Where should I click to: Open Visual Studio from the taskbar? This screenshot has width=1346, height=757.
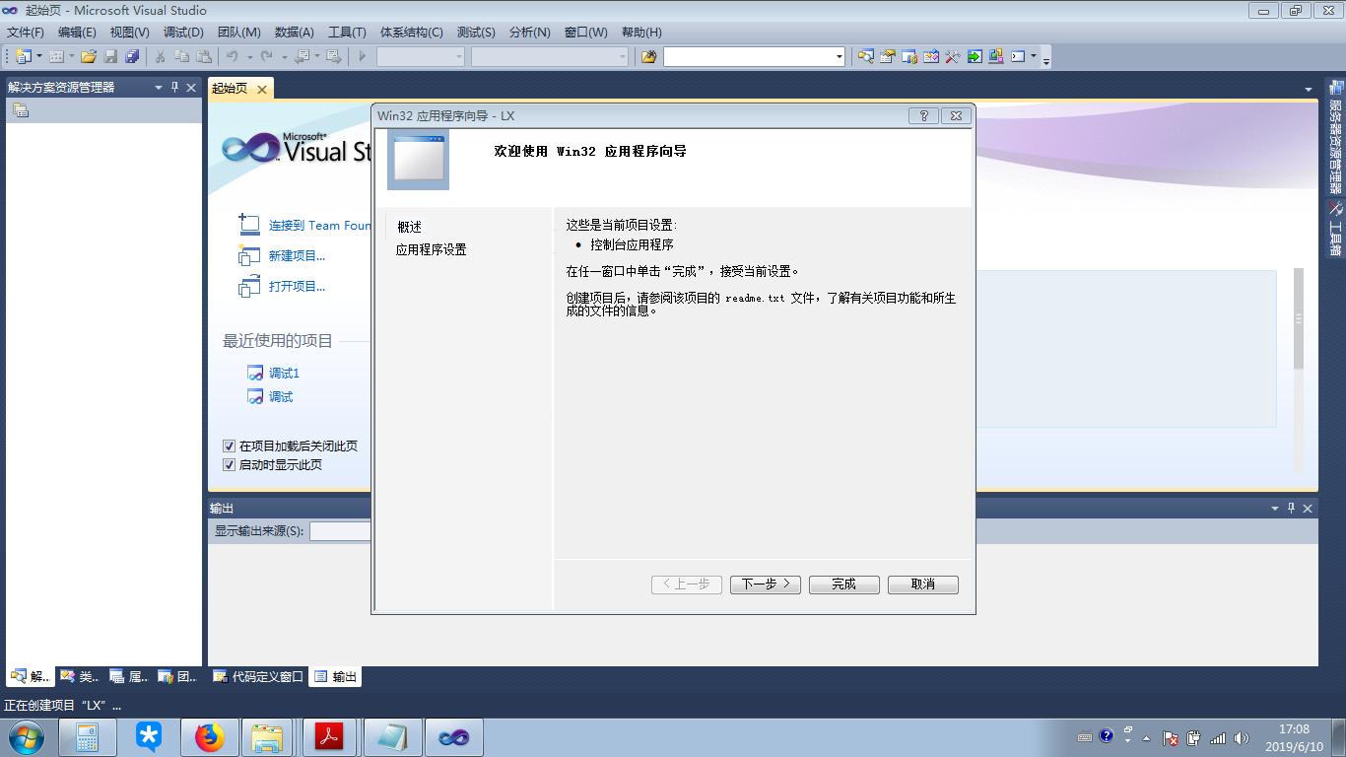click(x=454, y=736)
